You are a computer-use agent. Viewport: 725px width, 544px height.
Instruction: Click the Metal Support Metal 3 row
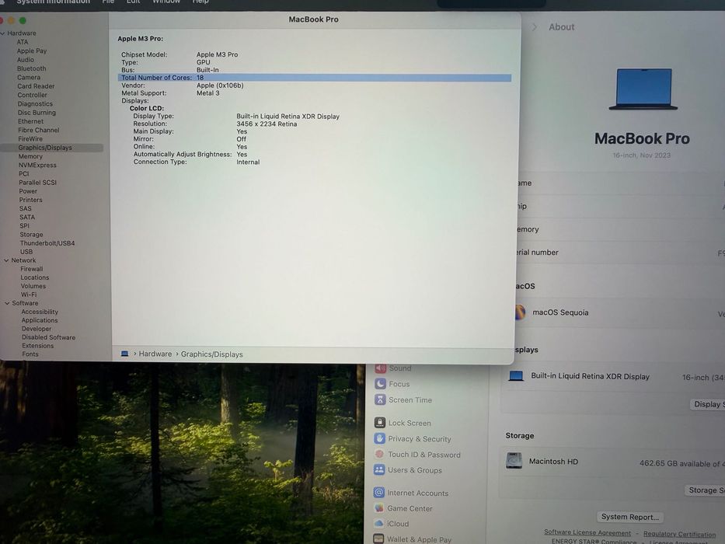[x=170, y=93]
